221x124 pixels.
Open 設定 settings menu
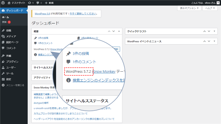pos(14,79)
